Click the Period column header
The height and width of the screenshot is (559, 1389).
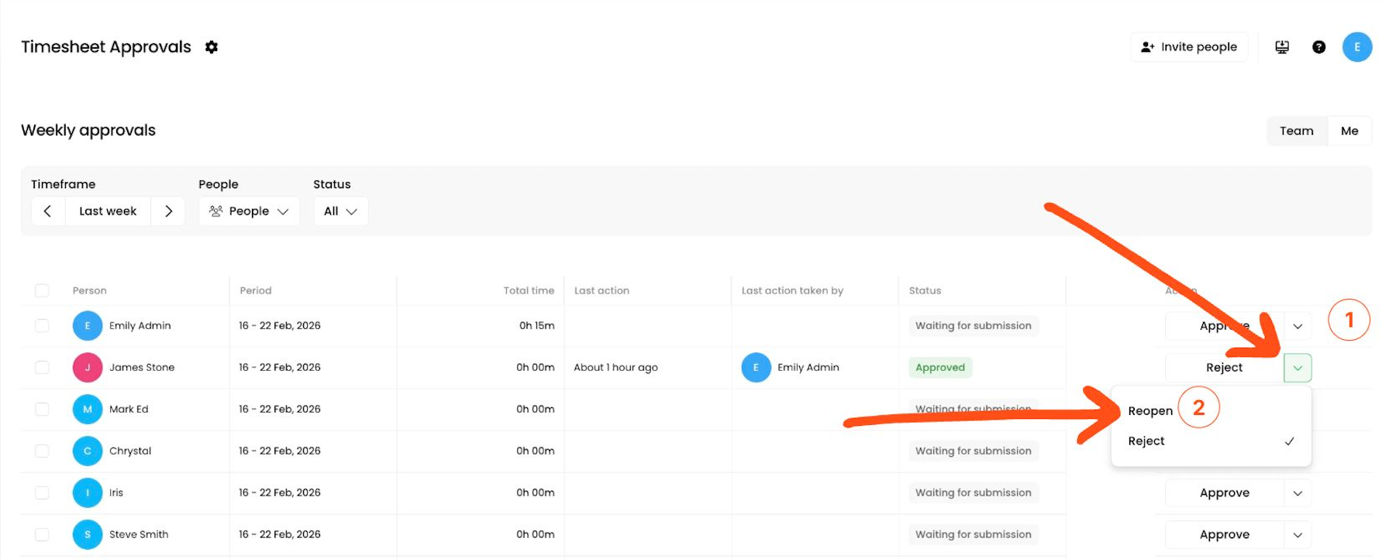(256, 291)
